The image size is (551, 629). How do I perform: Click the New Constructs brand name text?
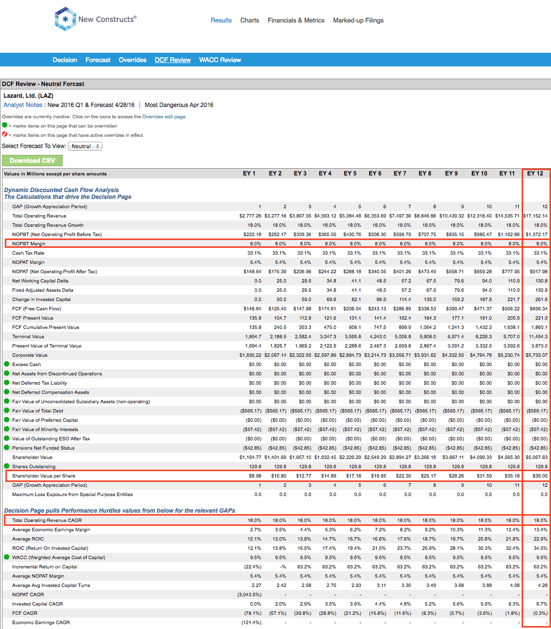(x=107, y=19)
